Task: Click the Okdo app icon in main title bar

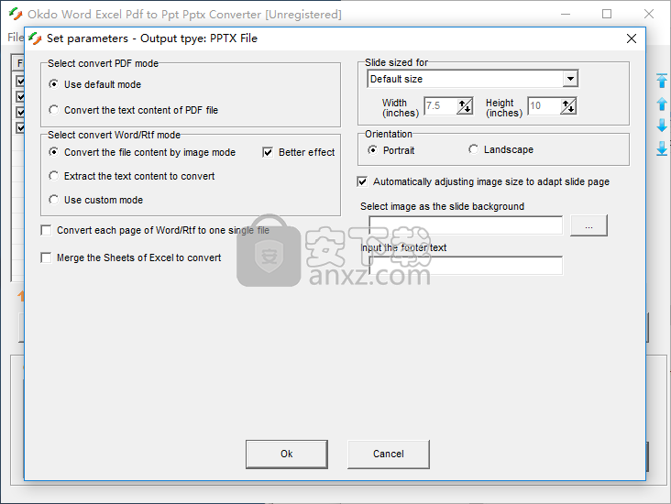Action: [x=16, y=14]
